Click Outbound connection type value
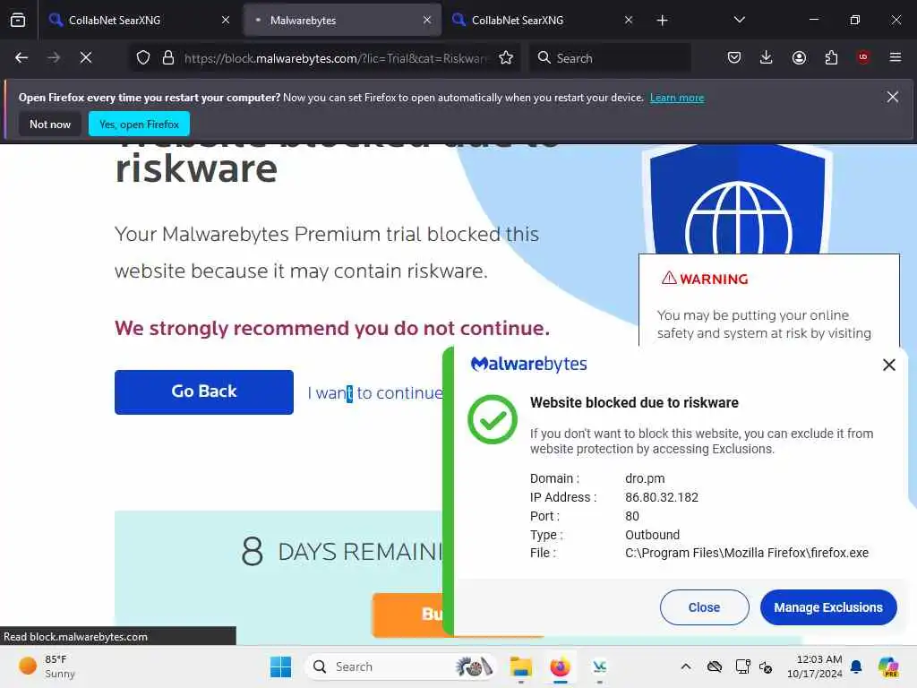This screenshot has width=917, height=688. tap(652, 535)
